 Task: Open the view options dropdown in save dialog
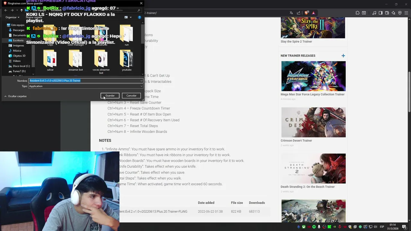131,17
